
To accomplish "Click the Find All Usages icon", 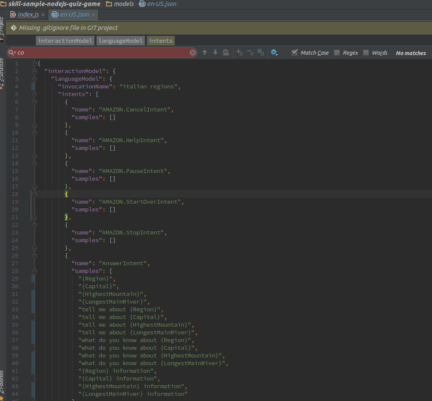I will pos(226,53).
